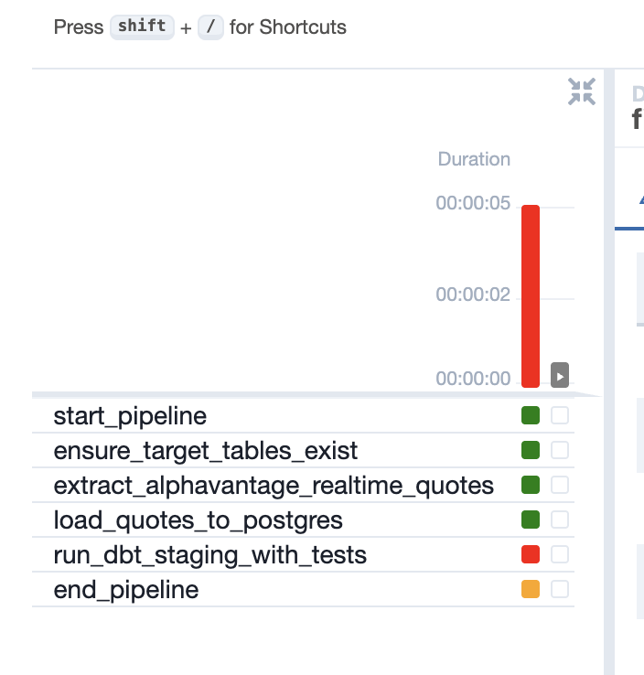Select the red failed DAG run duration bar
Screen dimensions: 644x675
pyautogui.click(x=531, y=295)
